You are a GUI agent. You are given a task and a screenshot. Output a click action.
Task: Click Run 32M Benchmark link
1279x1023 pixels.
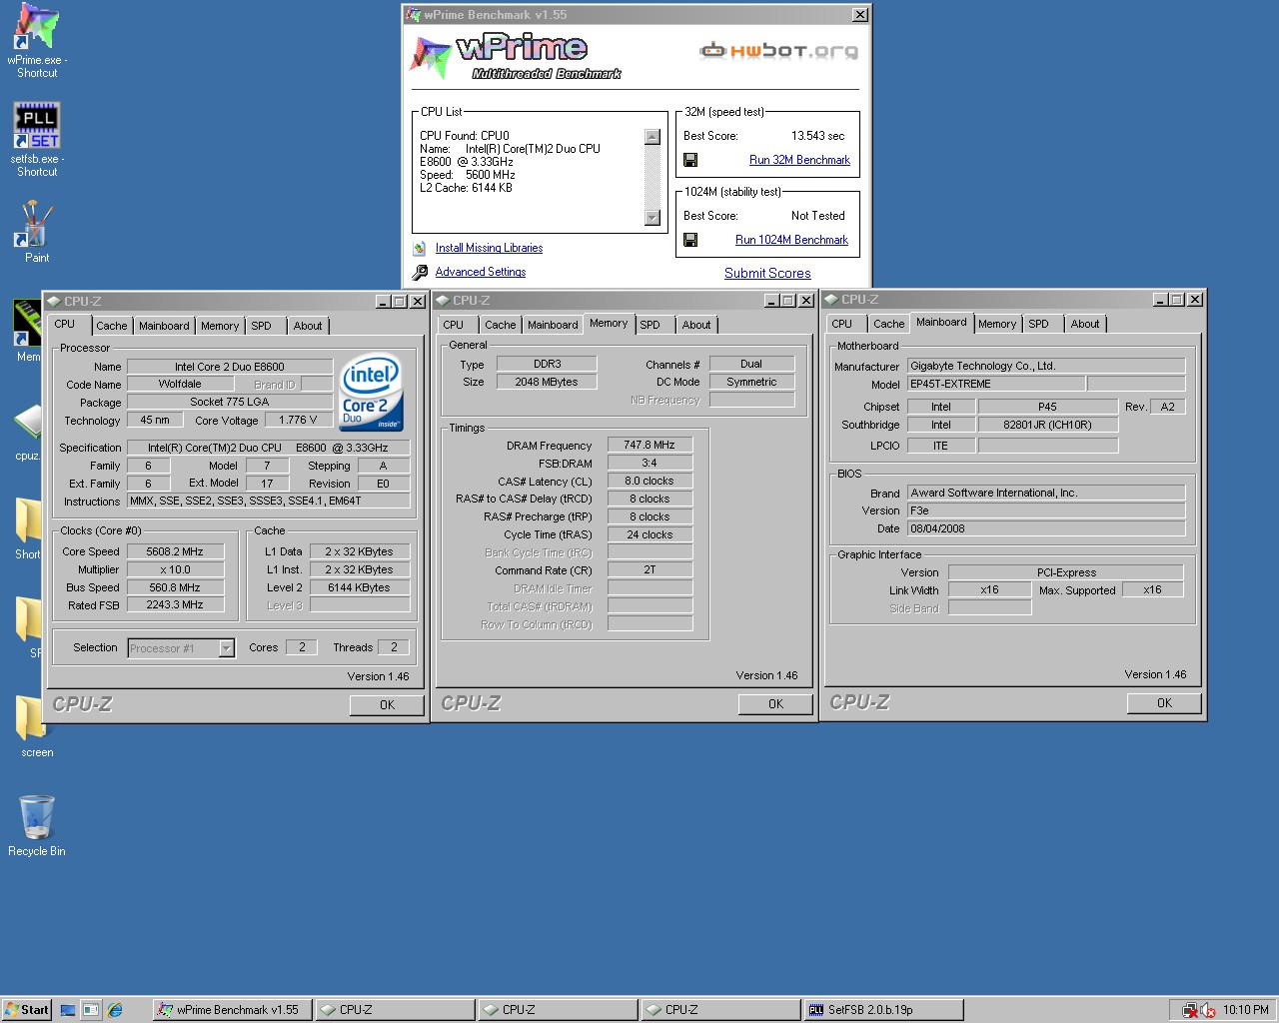click(x=799, y=160)
